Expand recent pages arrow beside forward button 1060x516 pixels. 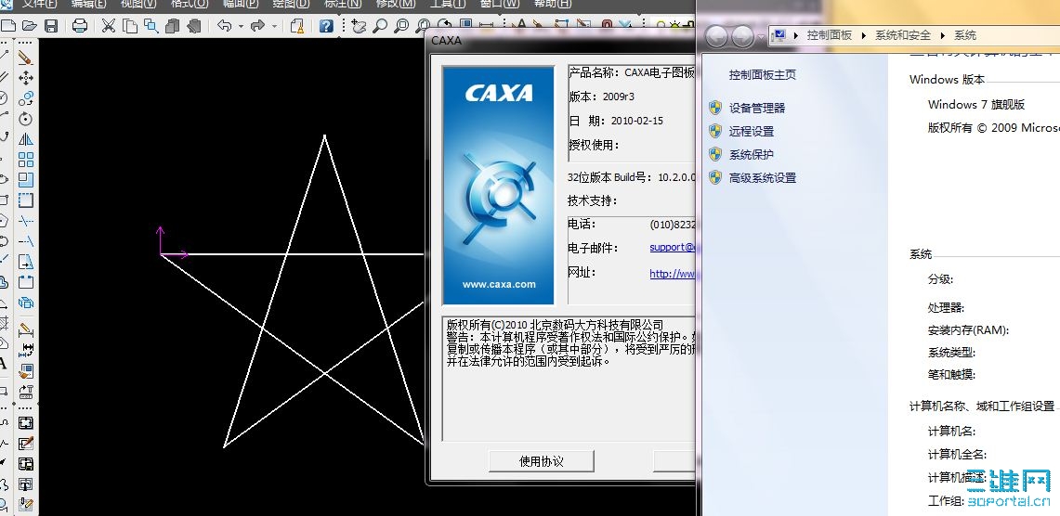[x=761, y=36]
